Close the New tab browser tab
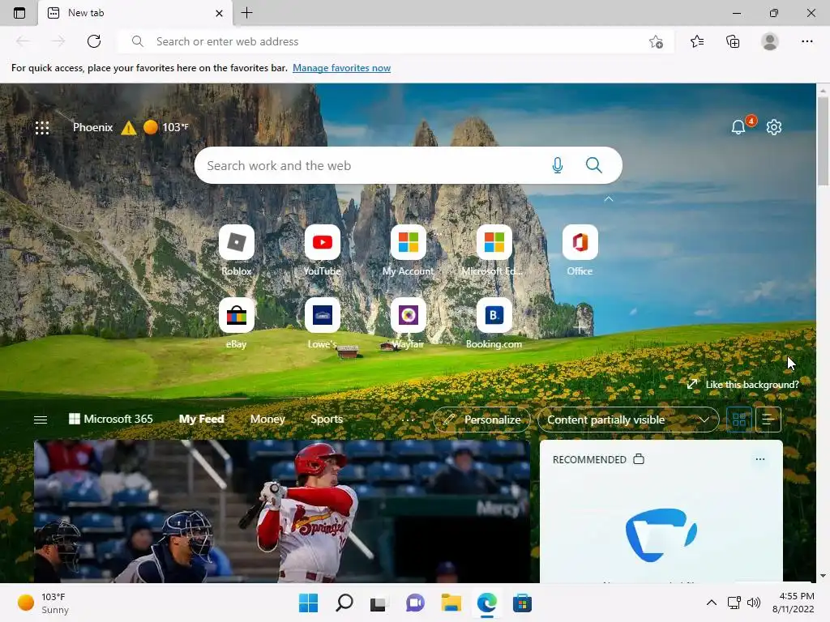This screenshot has width=830, height=622. [219, 13]
